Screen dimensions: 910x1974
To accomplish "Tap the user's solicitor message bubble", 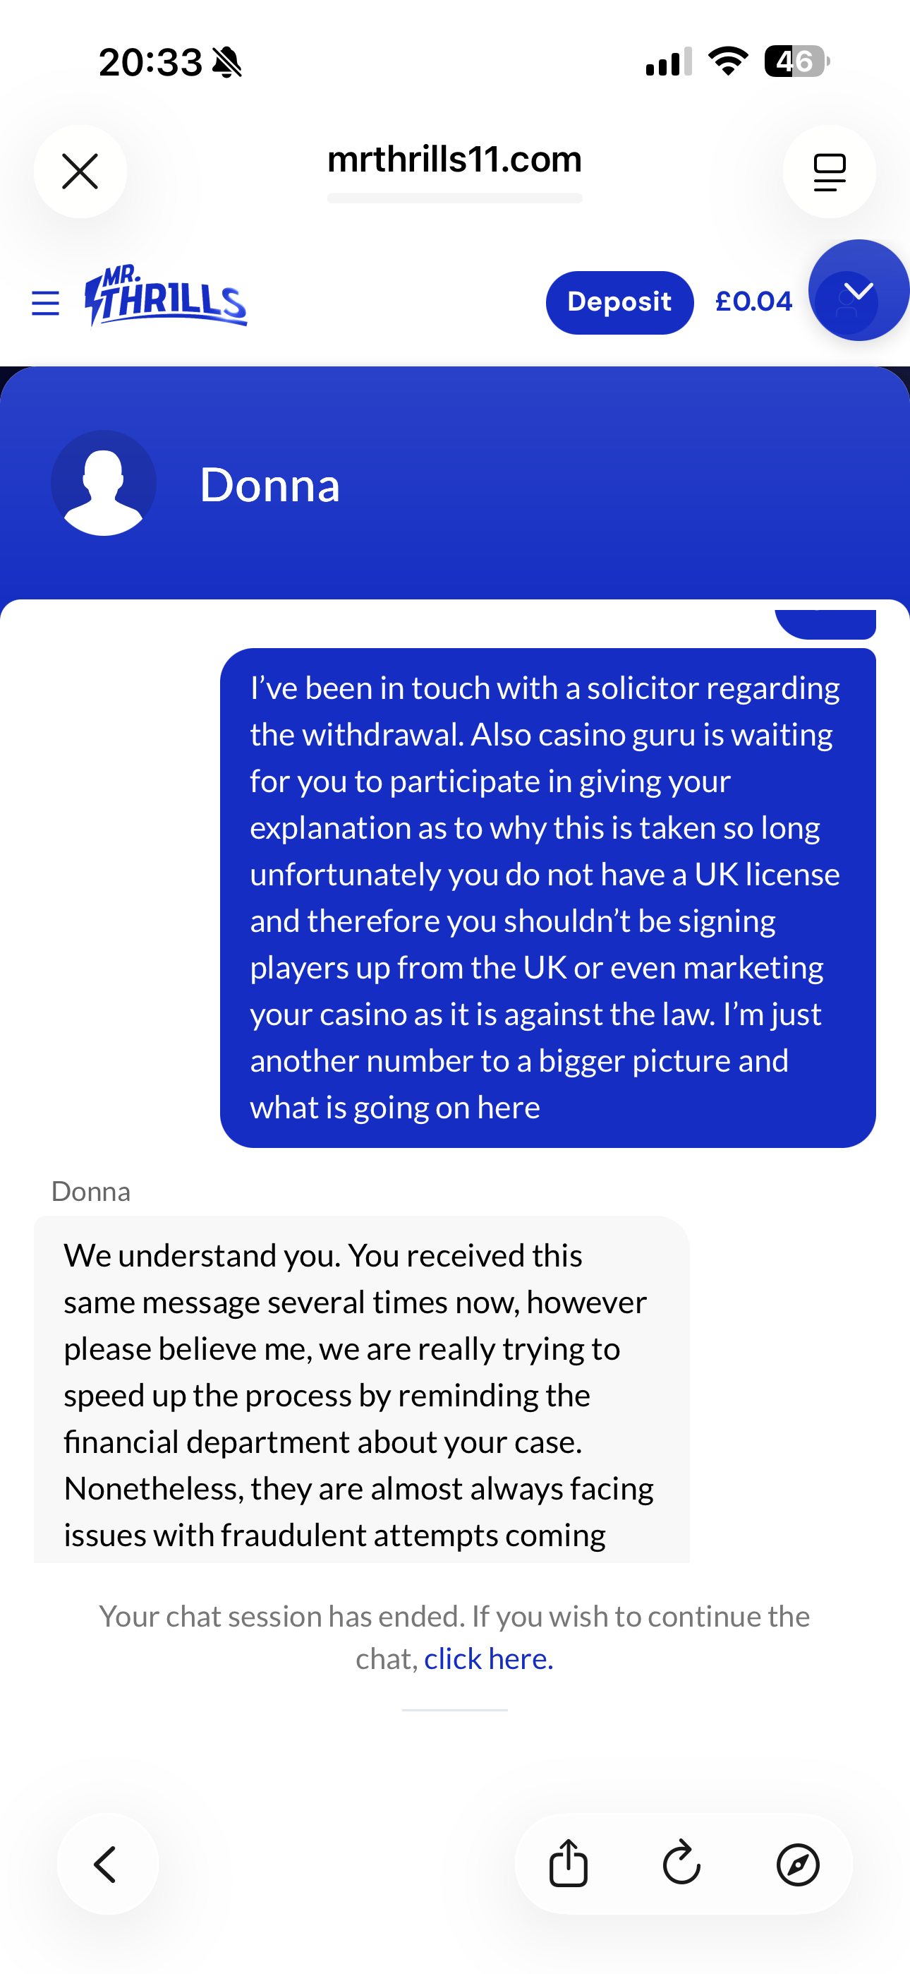I will [x=547, y=897].
